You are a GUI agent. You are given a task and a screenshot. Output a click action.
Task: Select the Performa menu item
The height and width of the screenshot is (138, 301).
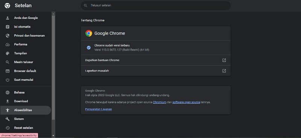[x=26, y=44]
